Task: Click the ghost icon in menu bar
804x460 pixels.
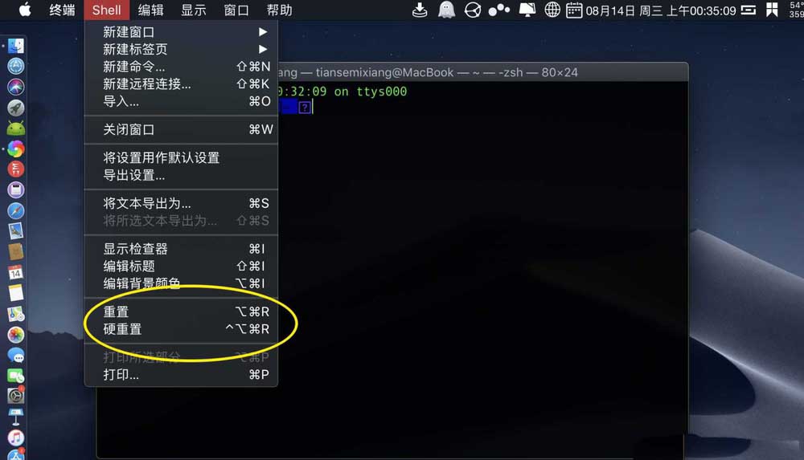Action: 446,10
